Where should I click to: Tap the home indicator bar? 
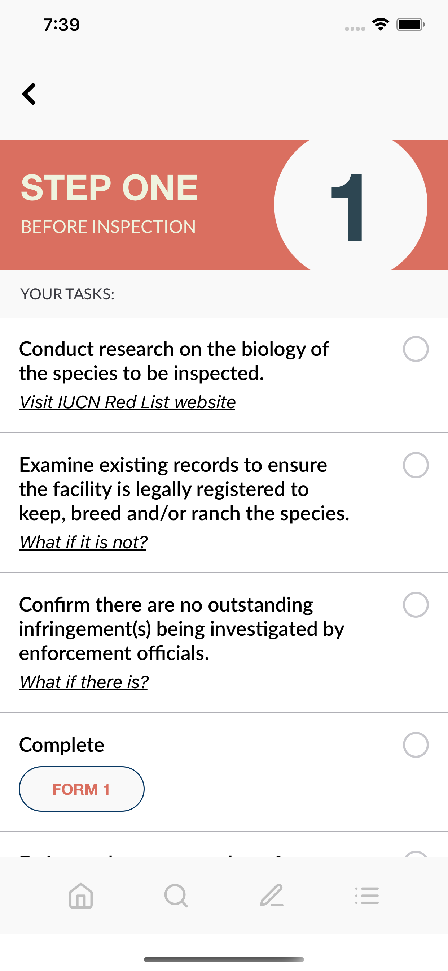224,959
